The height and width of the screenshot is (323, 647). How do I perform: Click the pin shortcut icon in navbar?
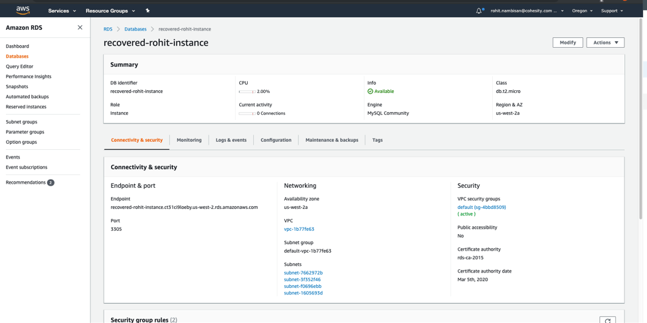point(147,11)
